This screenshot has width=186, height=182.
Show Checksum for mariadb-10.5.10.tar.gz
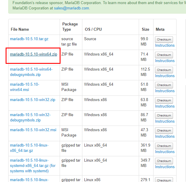164,40
